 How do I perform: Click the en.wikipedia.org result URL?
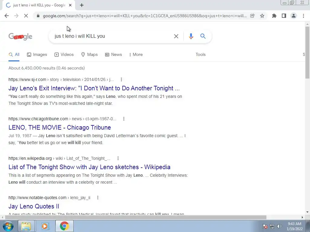(x=60, y=158)
